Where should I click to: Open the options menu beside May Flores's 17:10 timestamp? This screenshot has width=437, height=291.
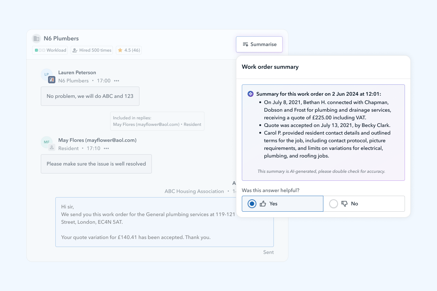pos(107,148)
